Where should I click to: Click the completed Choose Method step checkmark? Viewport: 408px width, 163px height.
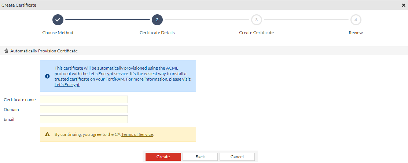tap(58, 20)
